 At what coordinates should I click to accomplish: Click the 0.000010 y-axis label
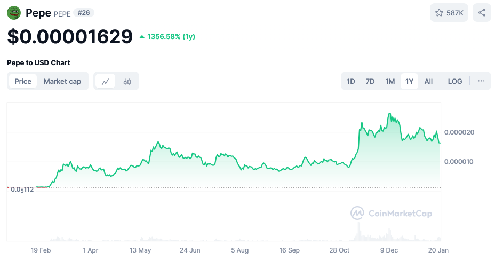pyautogui.click(x=459, y=162)
